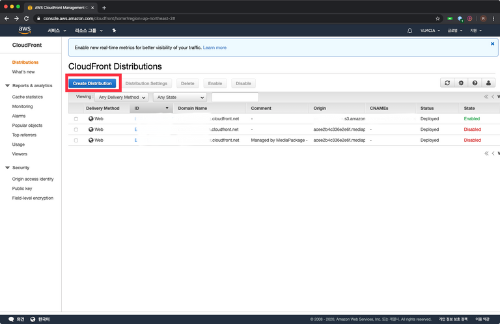Open Origin access identity page

[33, 179]
